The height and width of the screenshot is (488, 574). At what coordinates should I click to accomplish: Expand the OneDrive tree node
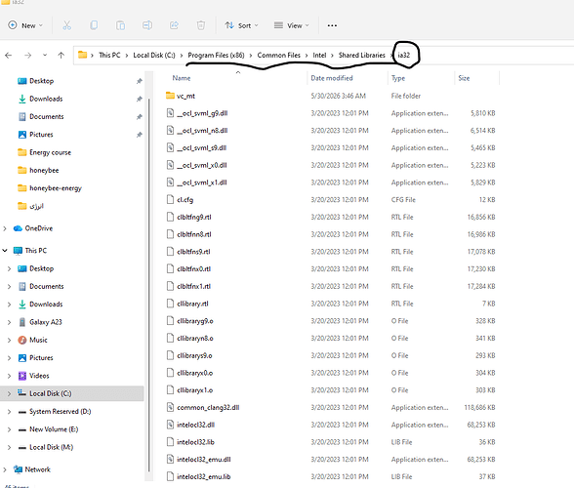coord(5,228)
